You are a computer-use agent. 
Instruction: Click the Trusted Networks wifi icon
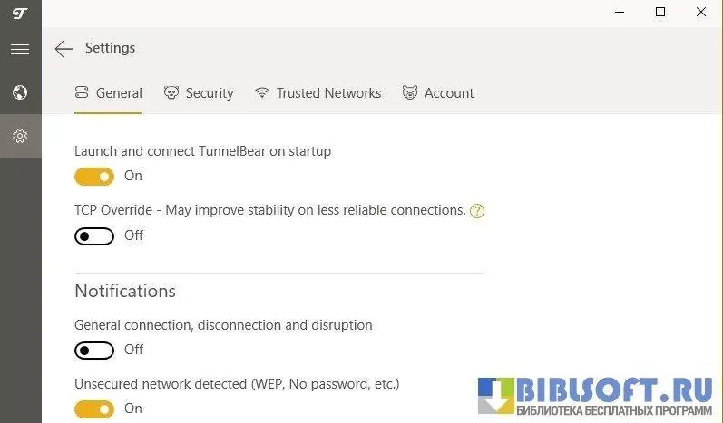262,92
